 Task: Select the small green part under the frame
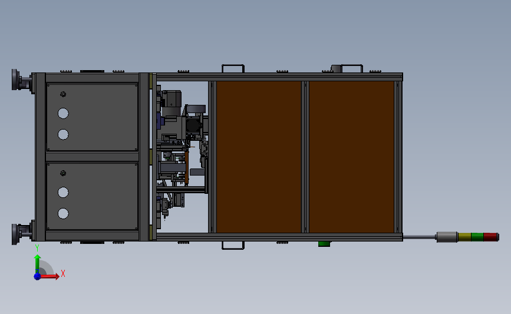(324, 244)
